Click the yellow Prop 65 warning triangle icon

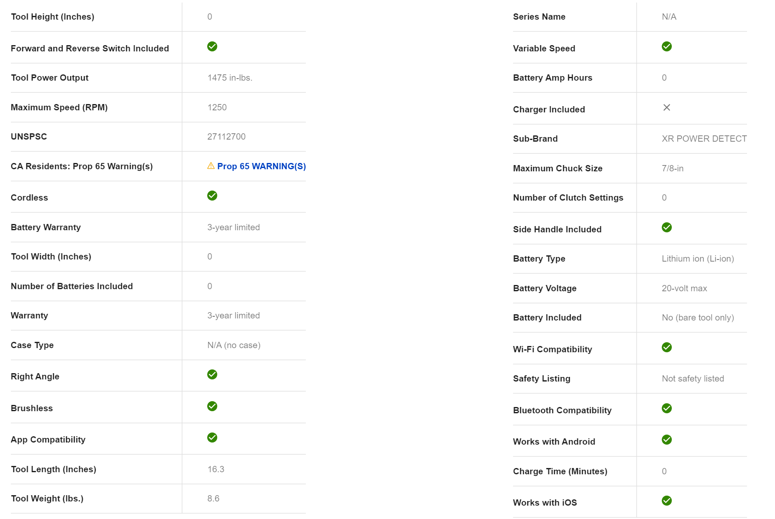pos(211,166)
